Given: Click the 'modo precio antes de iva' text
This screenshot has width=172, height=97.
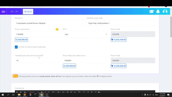Looking at the screenshot, I should point(50,76).
